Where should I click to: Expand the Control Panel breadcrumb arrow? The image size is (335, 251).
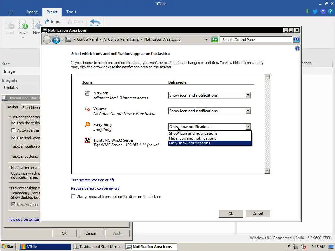point(101,40)
